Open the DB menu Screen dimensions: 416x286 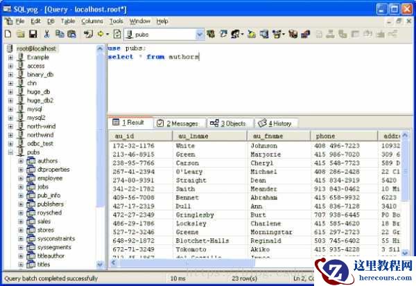49,21
